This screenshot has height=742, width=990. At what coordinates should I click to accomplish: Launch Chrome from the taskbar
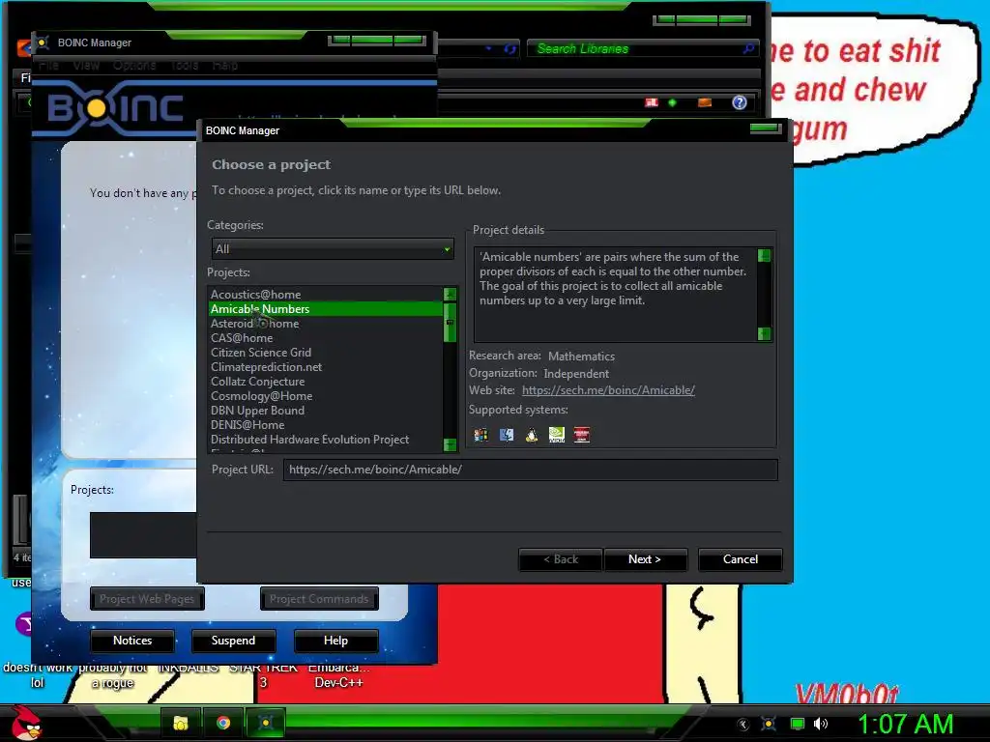click(223, 723)
